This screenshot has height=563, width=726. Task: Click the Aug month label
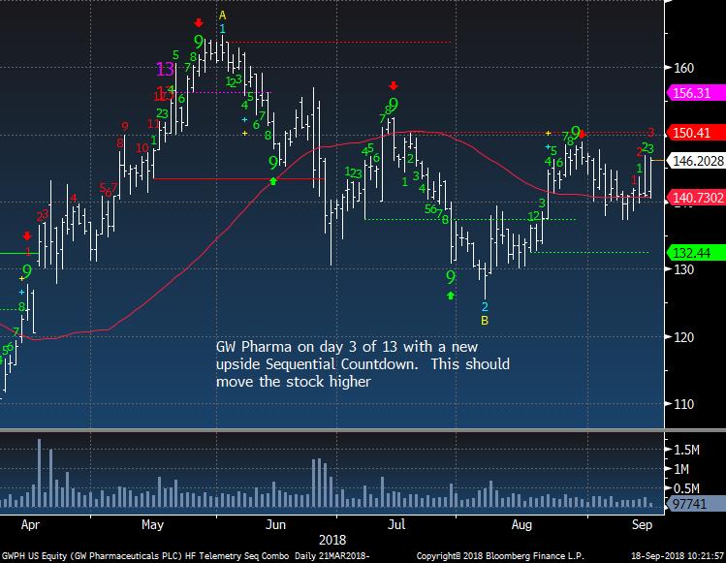(521, 525)
